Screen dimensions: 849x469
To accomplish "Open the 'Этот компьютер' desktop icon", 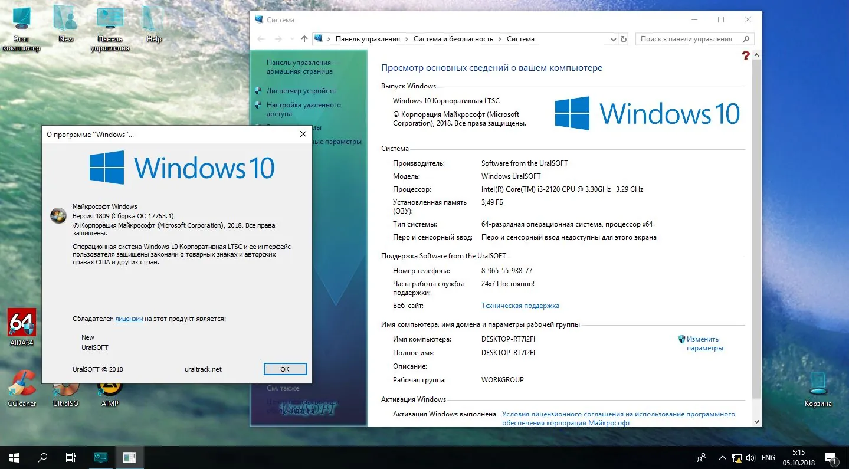I will [21, 28].
